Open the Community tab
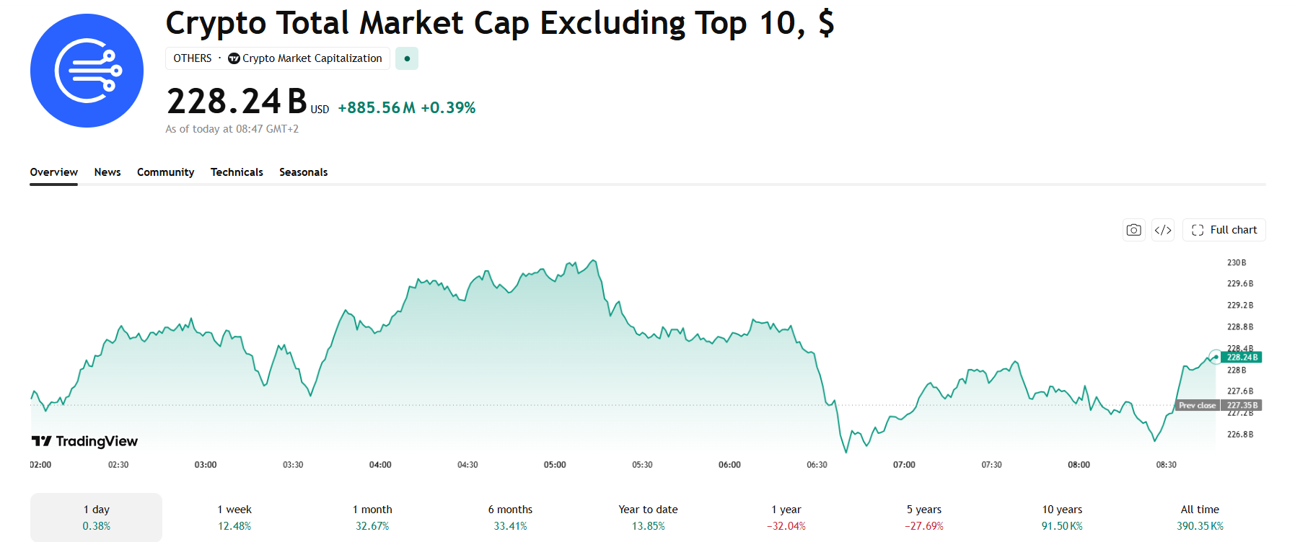This screenshot has height=542, width=1295. tap(166, 172)
